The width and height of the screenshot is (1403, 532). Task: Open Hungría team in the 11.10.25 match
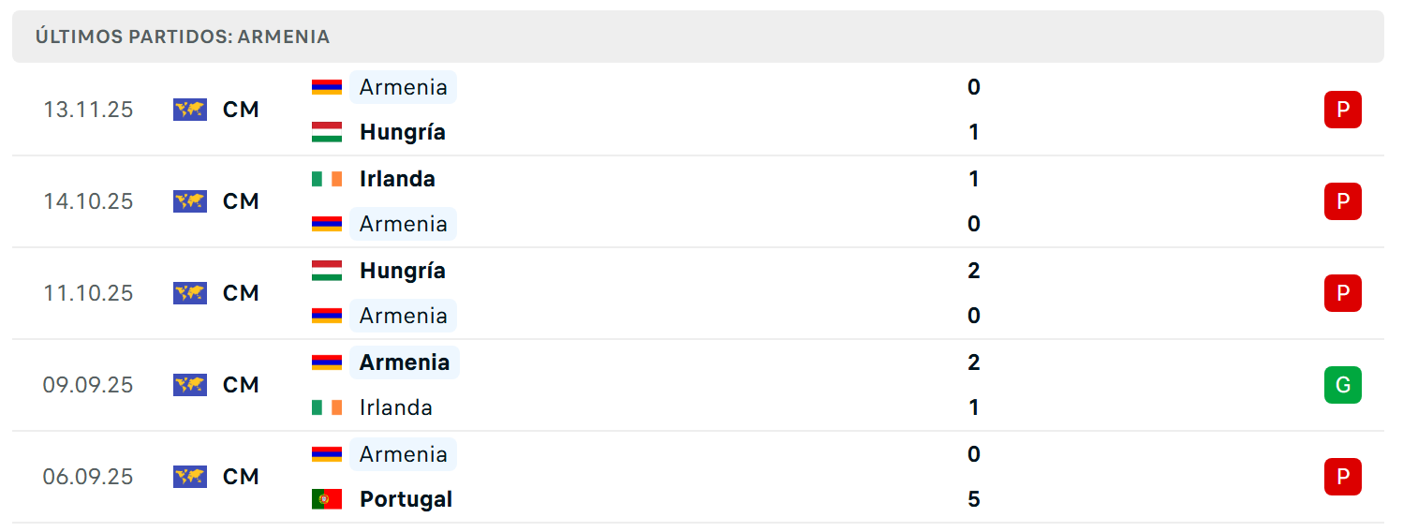[403, 271]
